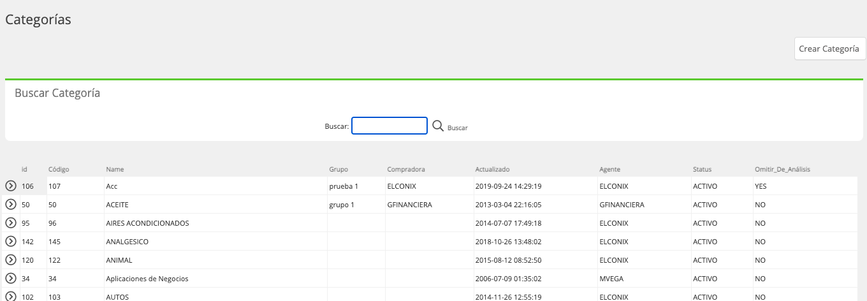Click the date 2019-09-24 14:29:19

click(508, 186)
